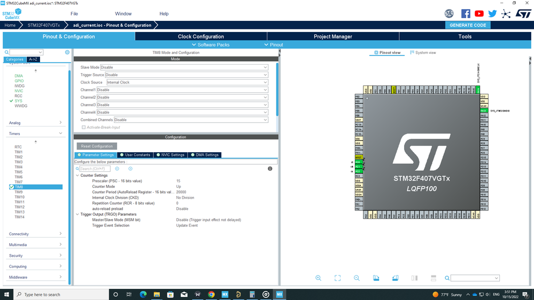
Task: Switch to Project Manager tab
Action: point(332,36)
